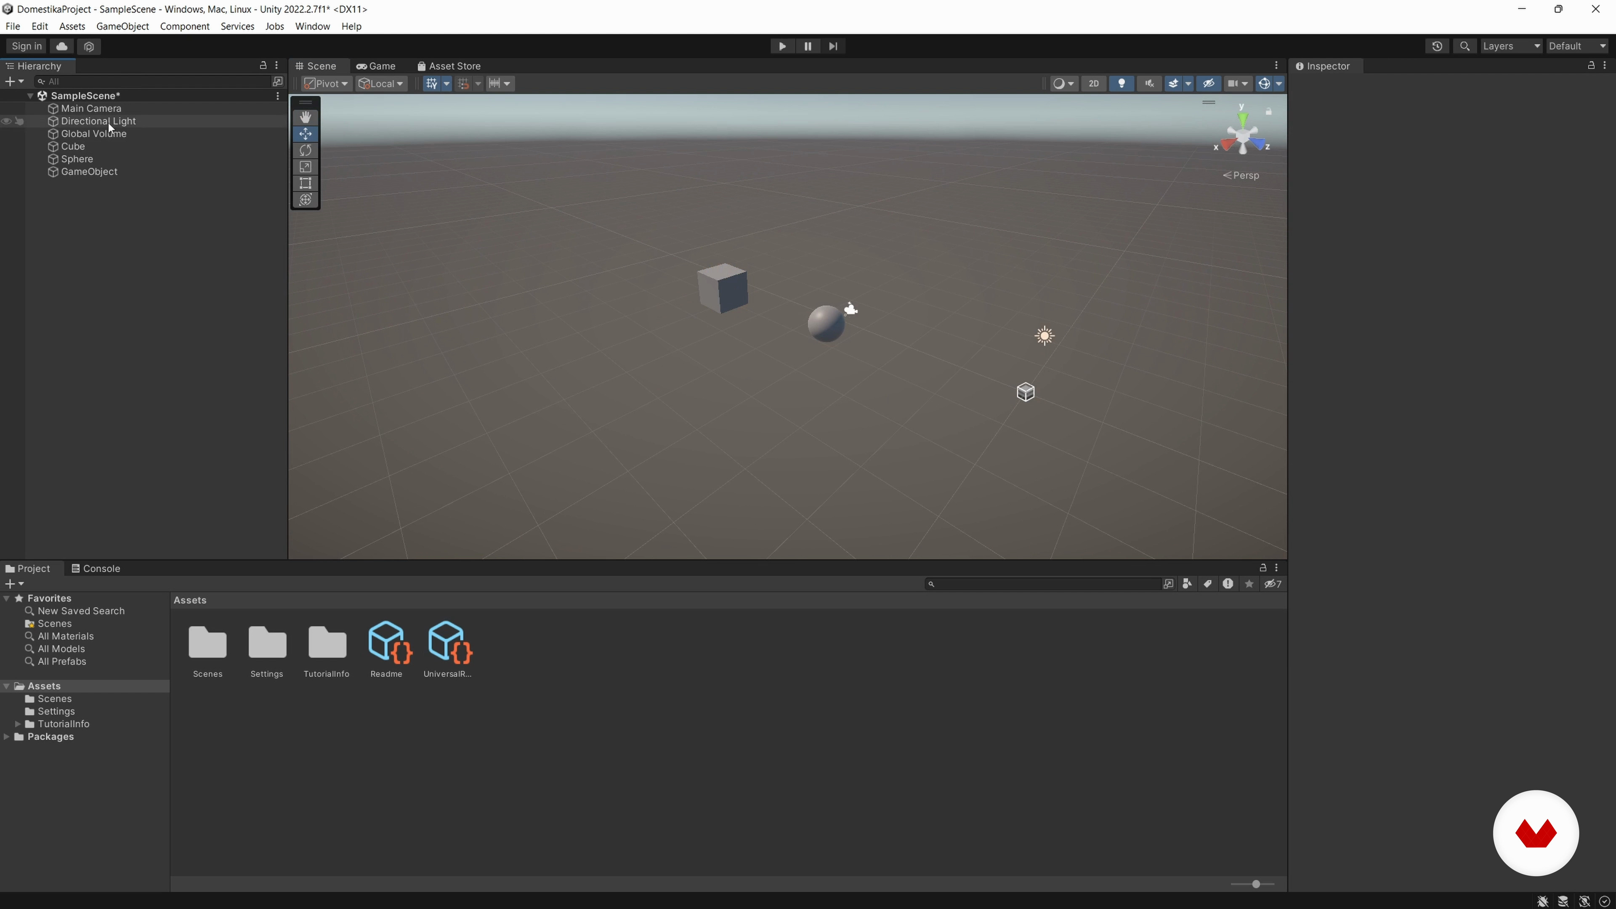Open the Window menu
Screen dimensions: 1616x909
(x=312, y=27)
